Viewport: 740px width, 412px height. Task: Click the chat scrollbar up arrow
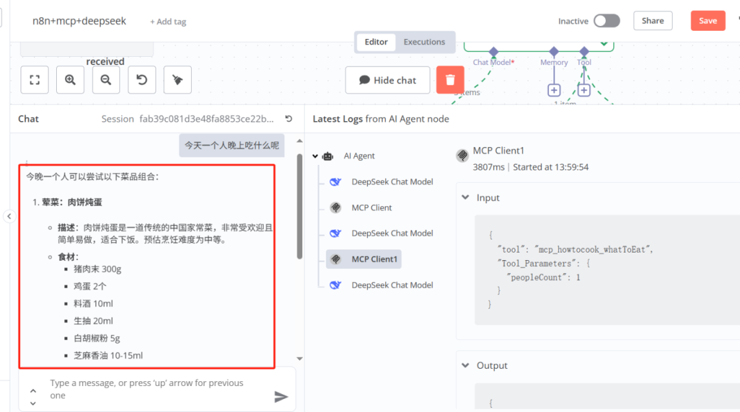[x=299, y=141]
